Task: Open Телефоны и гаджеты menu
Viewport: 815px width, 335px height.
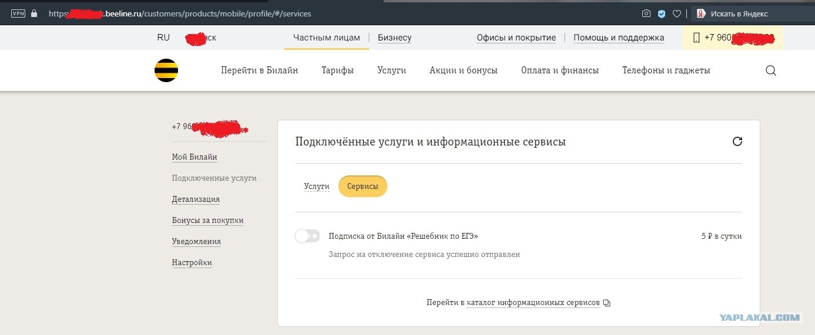Action: point(666,70)
